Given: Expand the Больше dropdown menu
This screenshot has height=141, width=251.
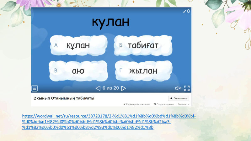Looking at the screenshot, I should pos(184,104).
